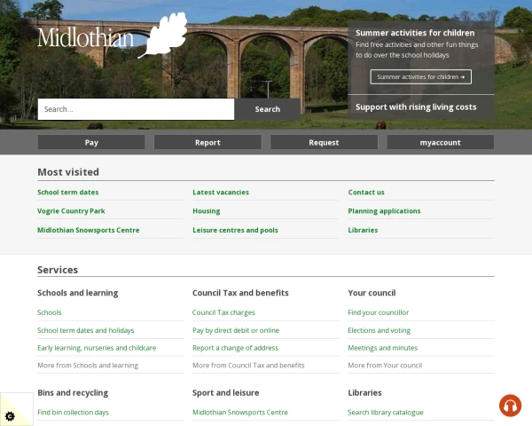Select the Pay menu item

coord(91,142)
